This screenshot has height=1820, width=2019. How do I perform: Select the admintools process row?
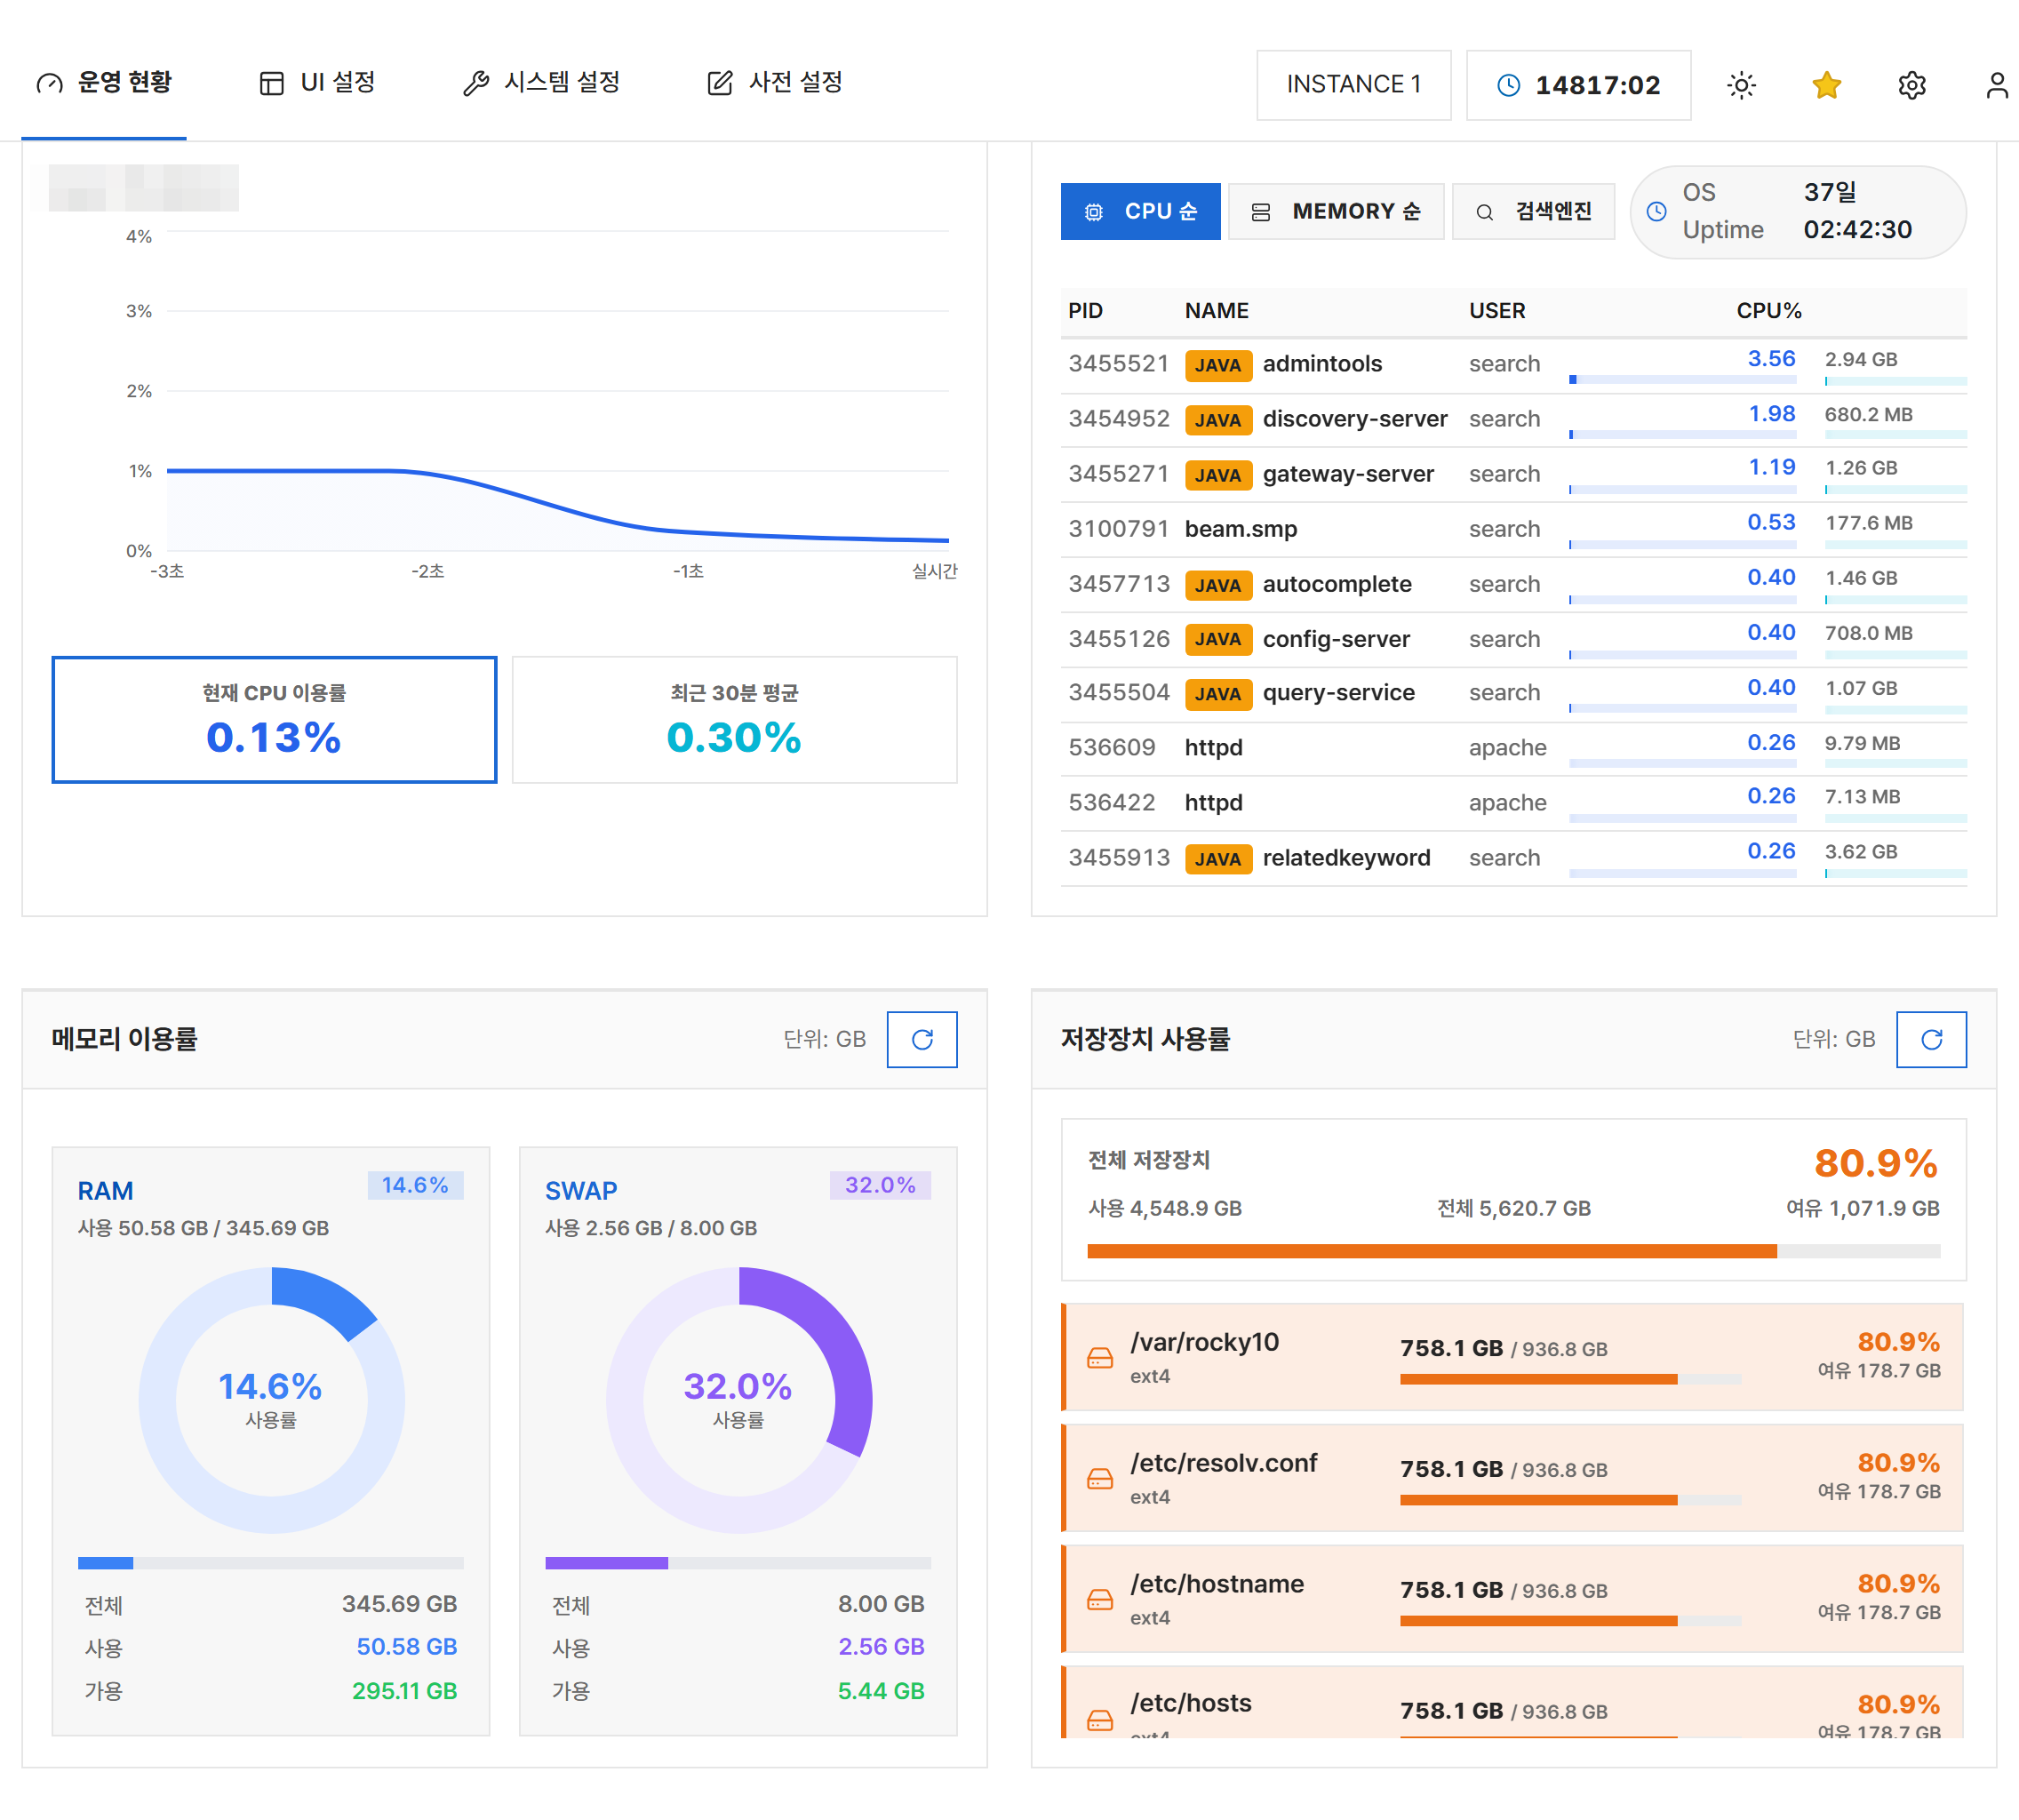1513,365
